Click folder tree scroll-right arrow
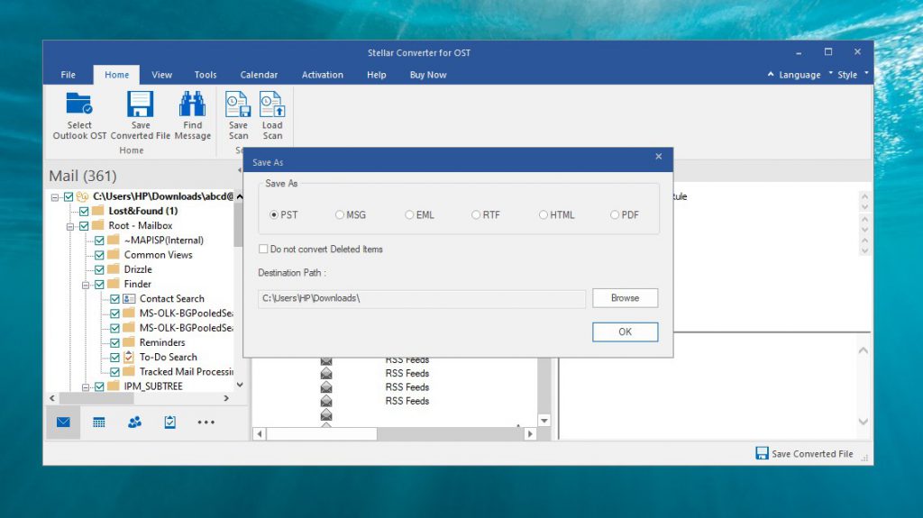 click(226, 398)
